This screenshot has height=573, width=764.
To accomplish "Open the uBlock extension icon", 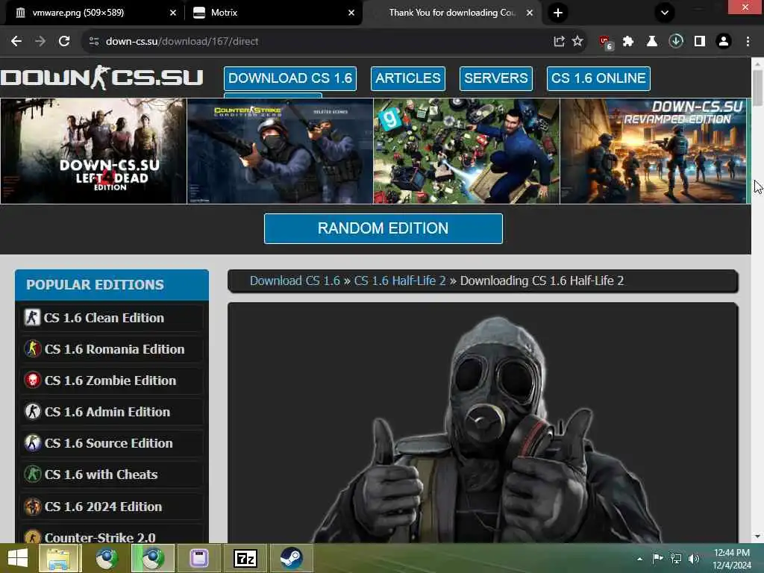I will coord(606,43).
